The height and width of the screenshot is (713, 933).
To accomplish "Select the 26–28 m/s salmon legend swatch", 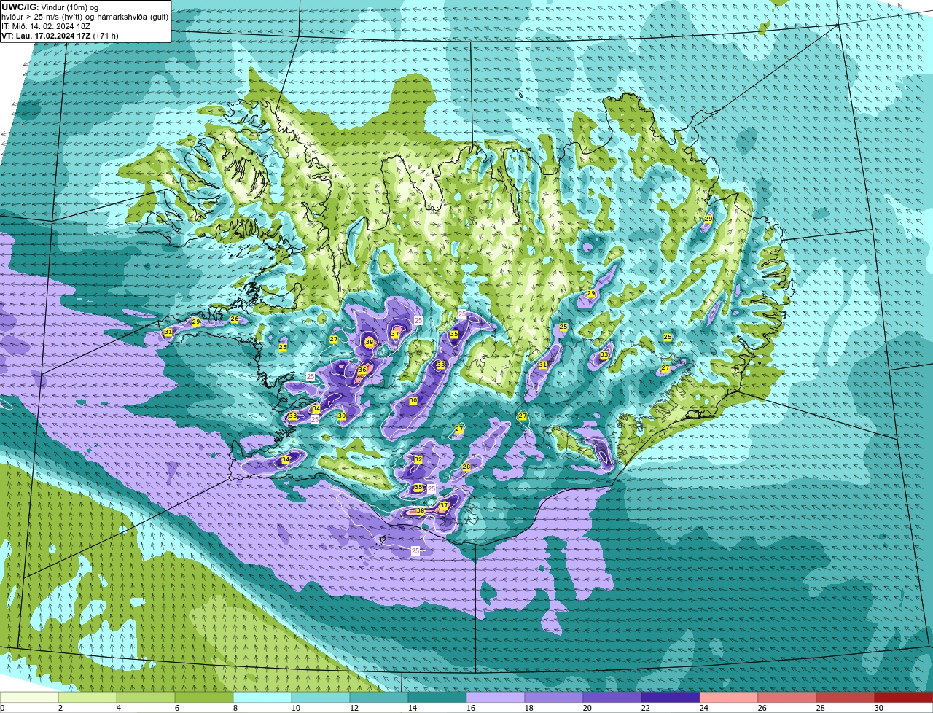I will (787, 698).
